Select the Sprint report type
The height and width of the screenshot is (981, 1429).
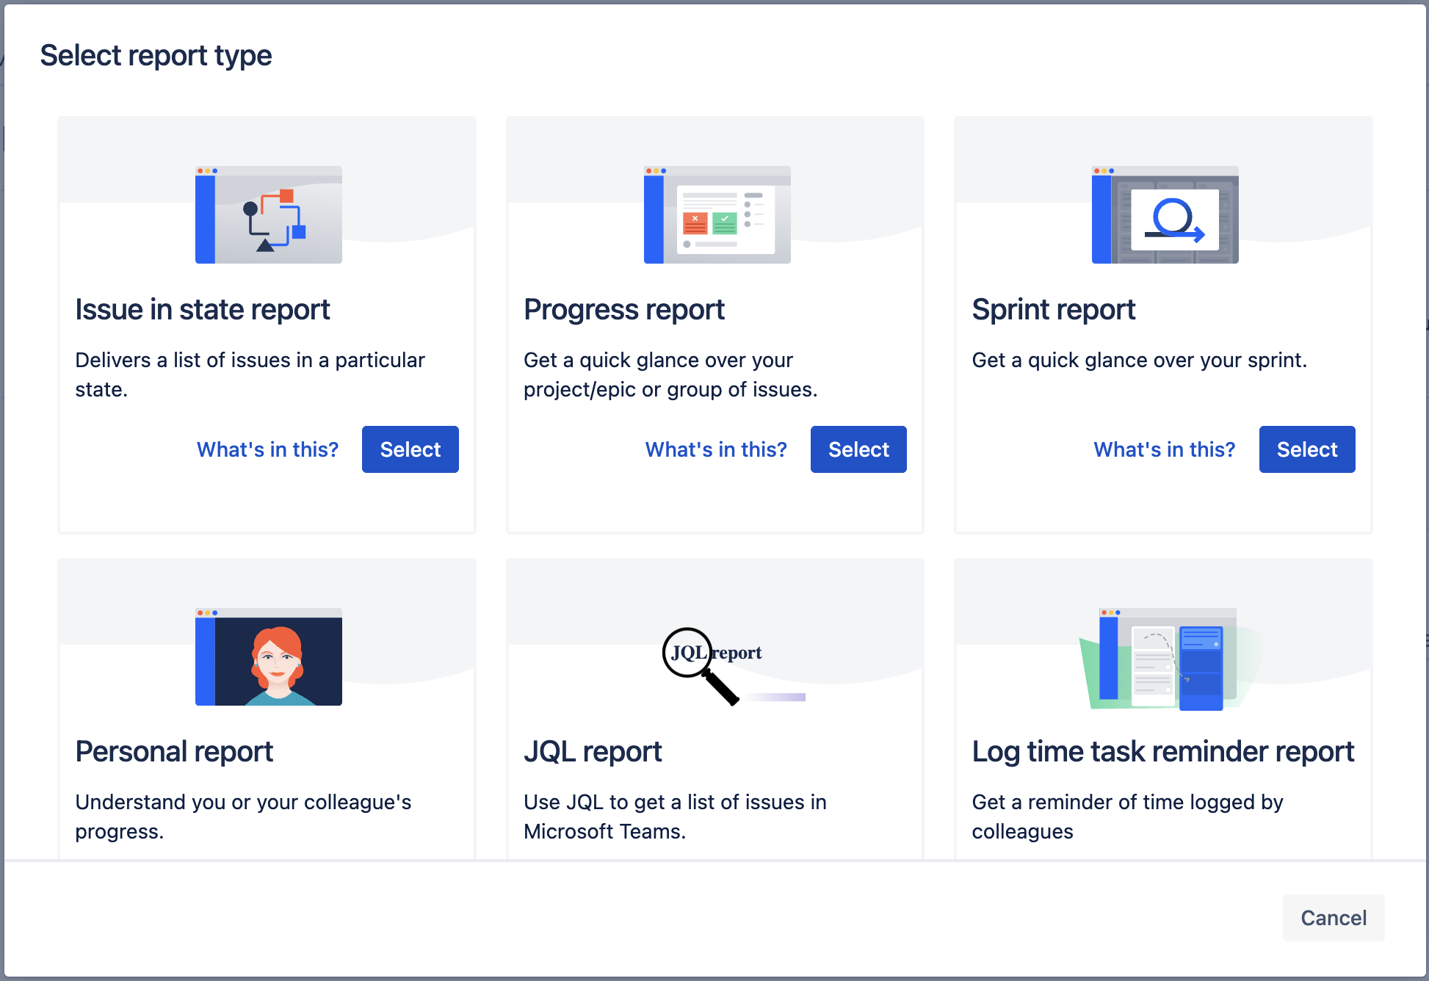click(x=1307, y=449)
